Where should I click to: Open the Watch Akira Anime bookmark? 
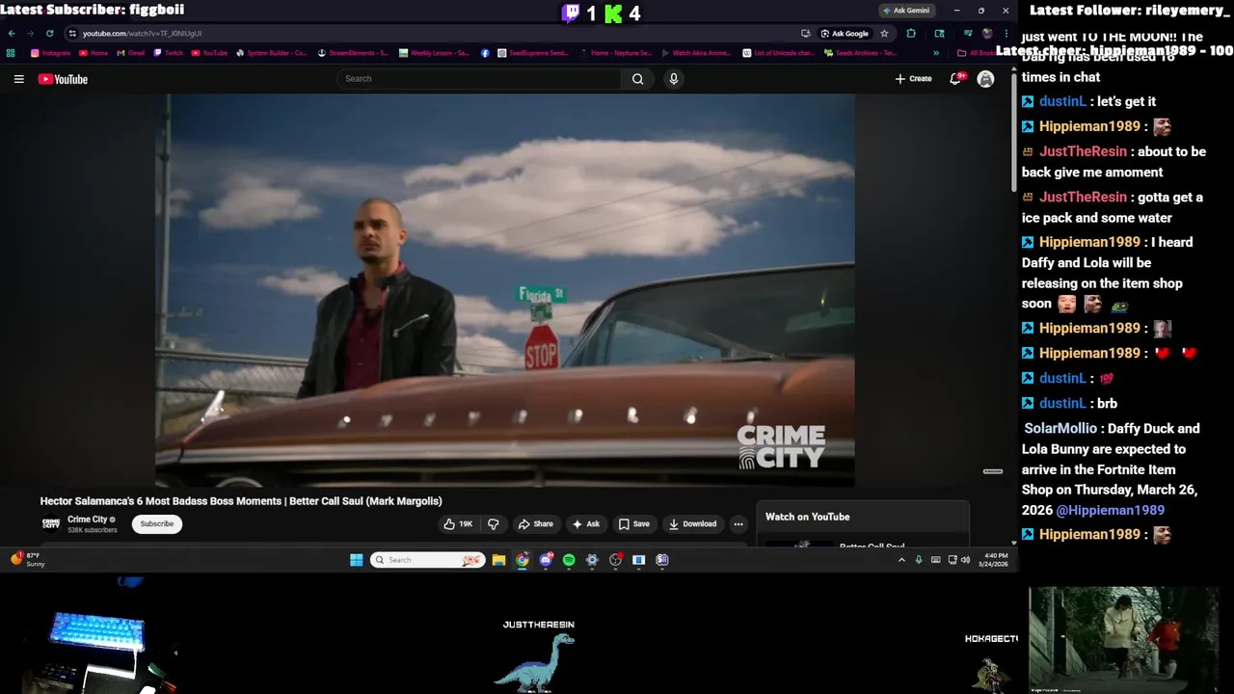(x=696, y=53)
